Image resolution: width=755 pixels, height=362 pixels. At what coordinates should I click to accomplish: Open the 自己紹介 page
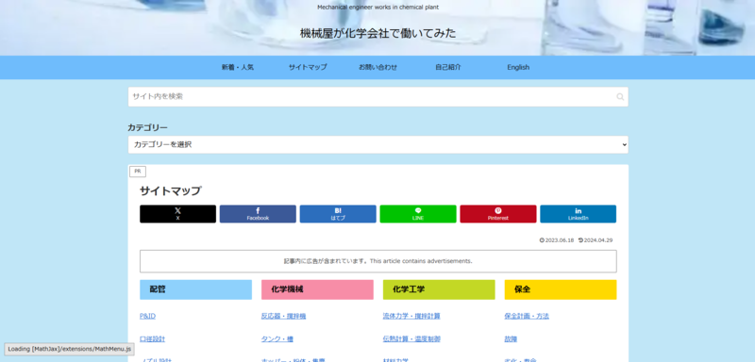447,67
